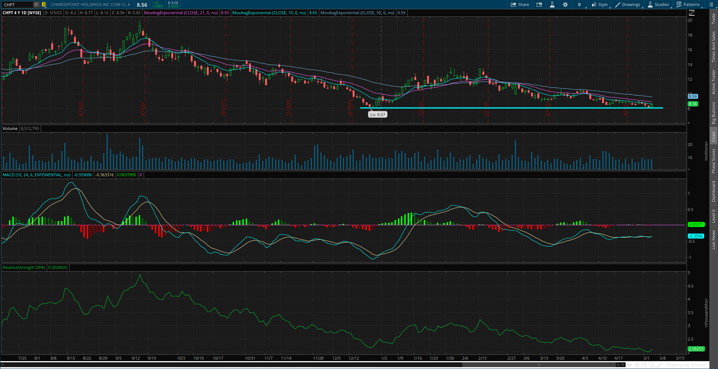
Task: Click the Share button
Action: point(520,4)
